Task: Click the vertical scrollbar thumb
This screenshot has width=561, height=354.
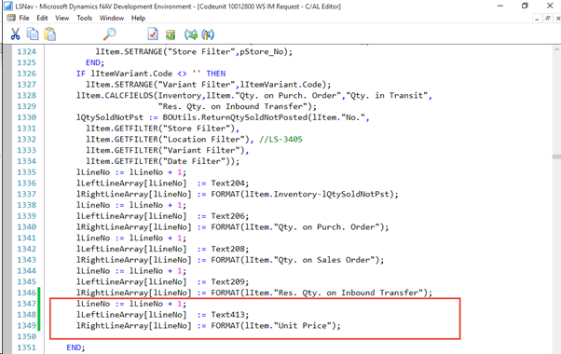Action: (x=556, y=157)
